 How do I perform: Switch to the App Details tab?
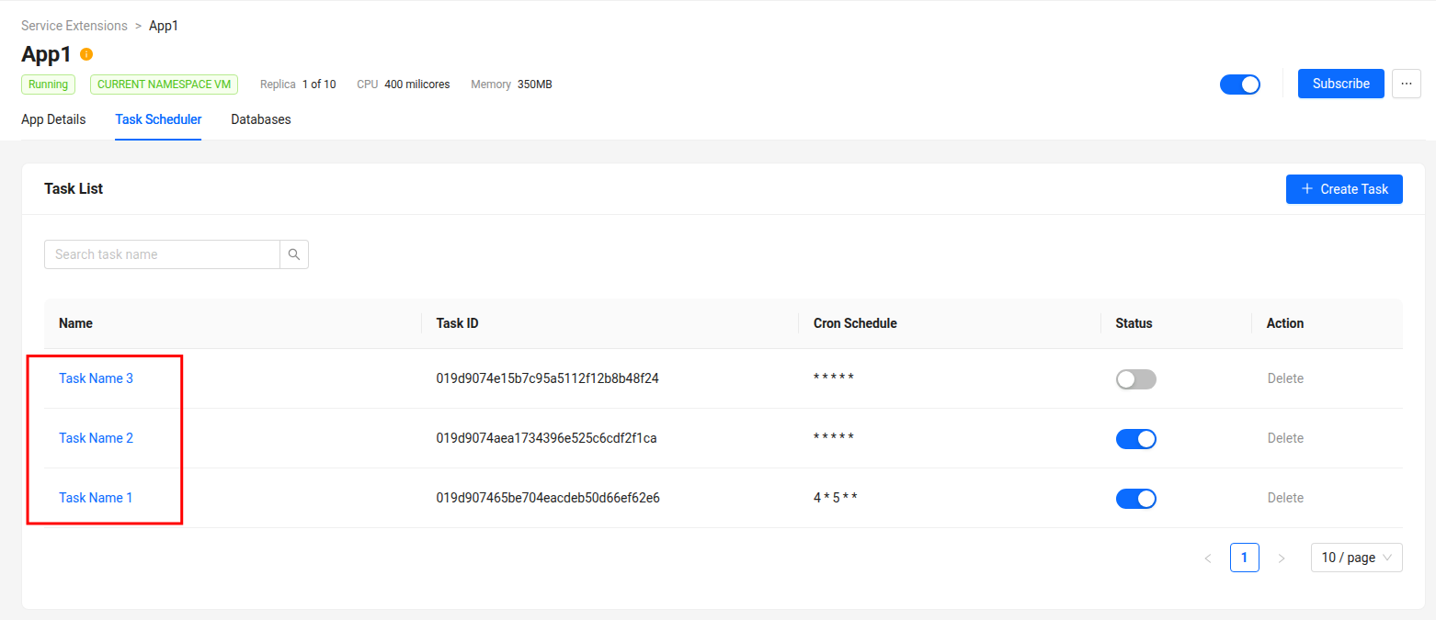[x=53, y=119]
